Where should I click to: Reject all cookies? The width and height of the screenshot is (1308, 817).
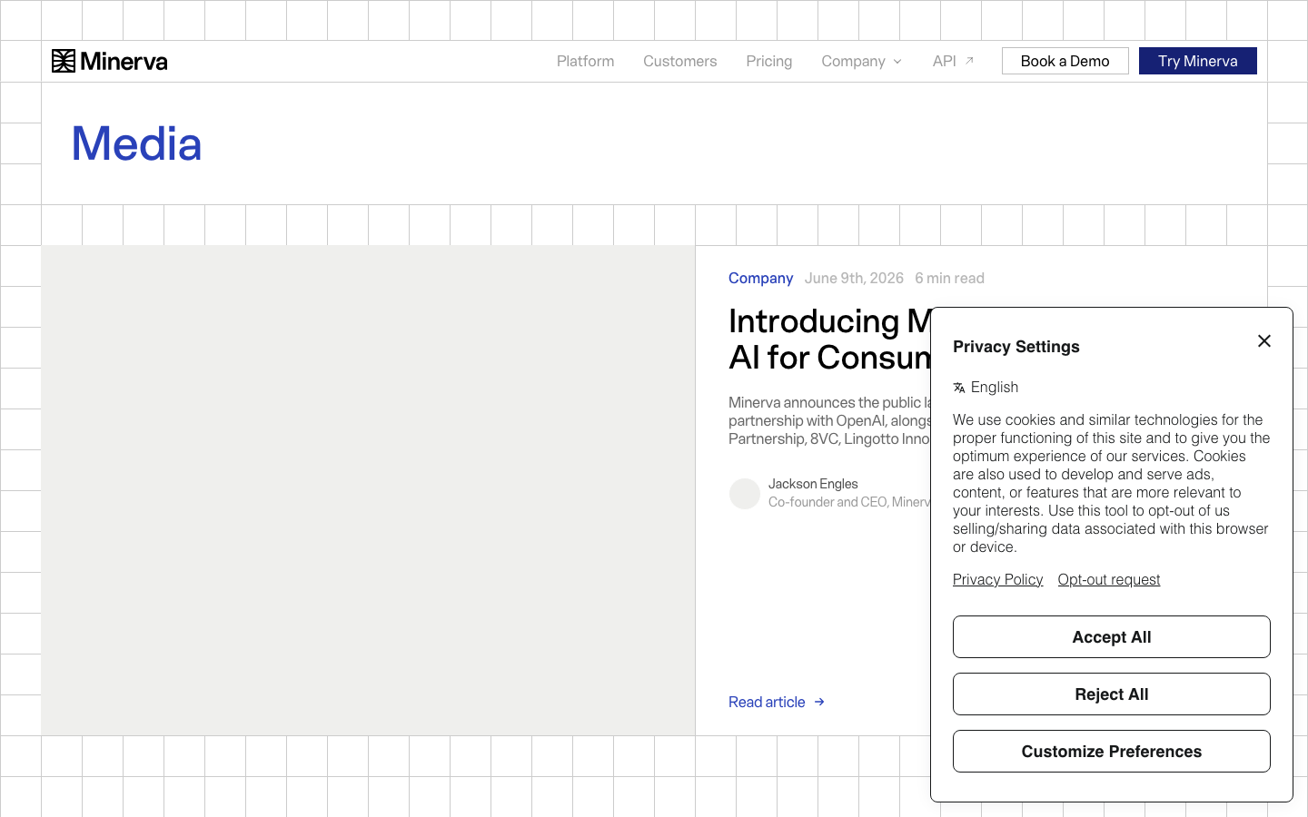pos(1112,694)
